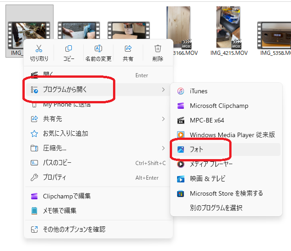Viewport: 291px width, 251px height.
Task: Click the Share (共有) icon in top row
Action: tap(128, 48)
